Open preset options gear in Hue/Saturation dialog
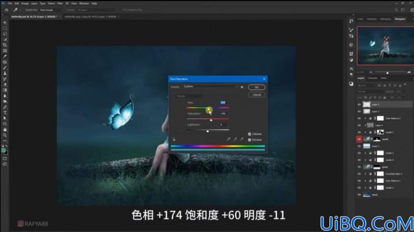414x232 pixels. (242, 87)
